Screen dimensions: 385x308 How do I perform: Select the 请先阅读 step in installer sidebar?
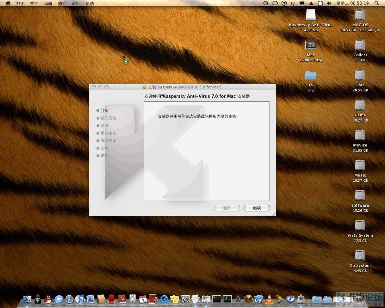coord(106,118)
